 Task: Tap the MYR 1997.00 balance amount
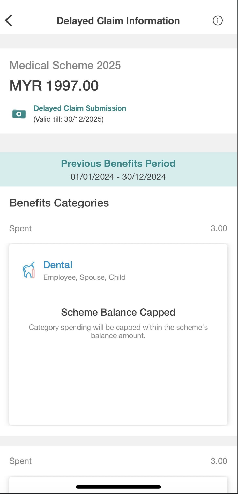[54, 86]
